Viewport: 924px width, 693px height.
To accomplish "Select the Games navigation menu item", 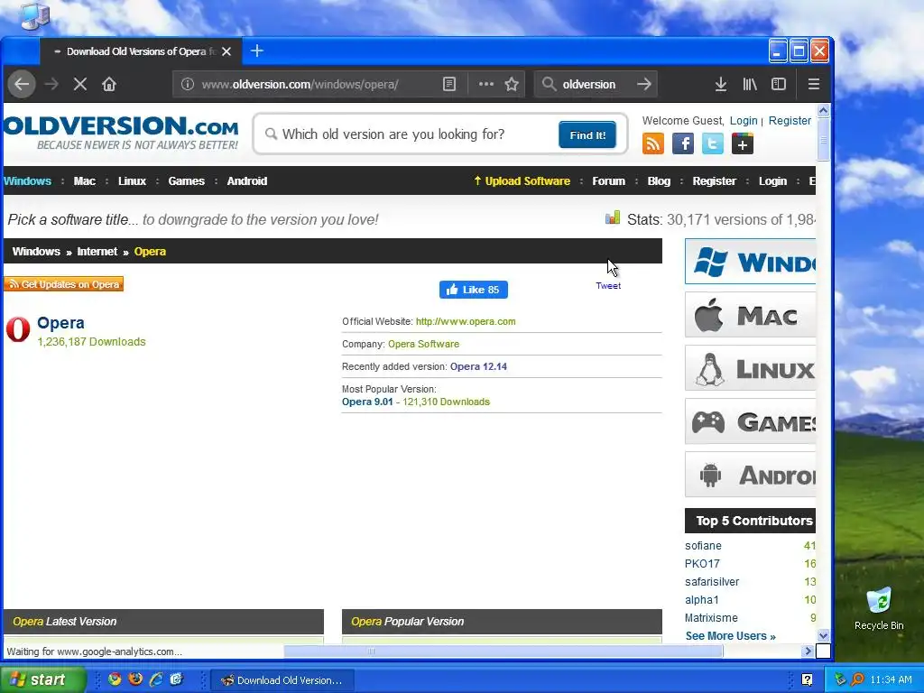I will [x=186, y=180].
